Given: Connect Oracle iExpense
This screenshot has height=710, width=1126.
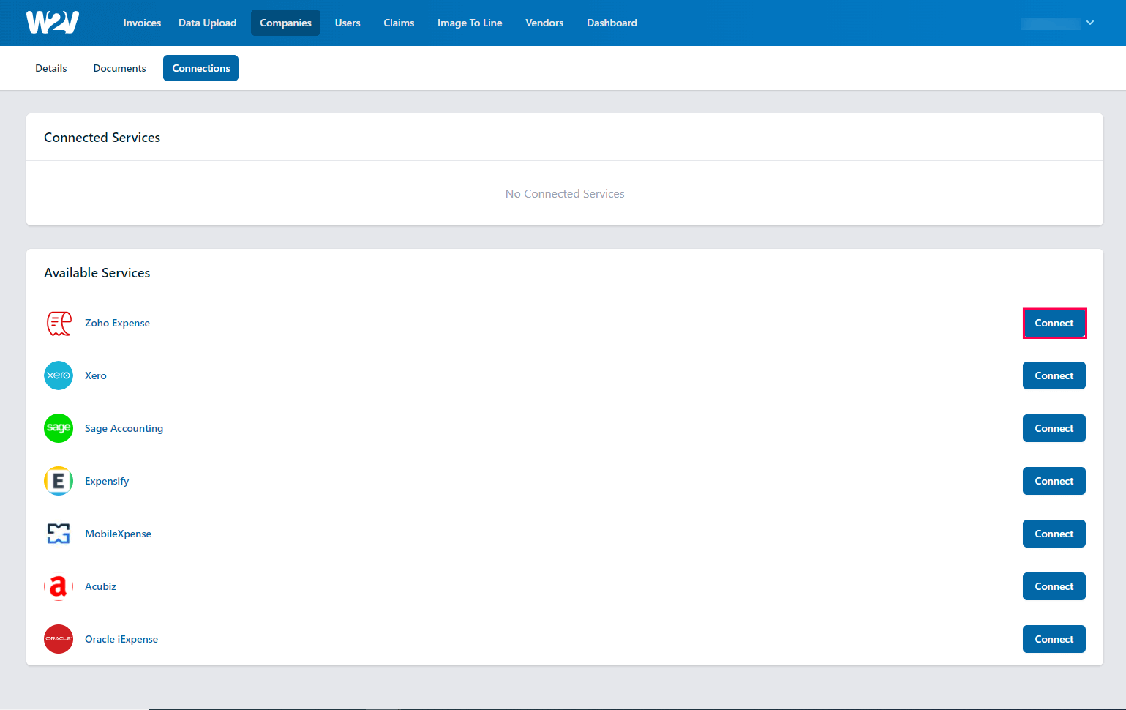Looking at the screenshot, I should tap(1054, 639).
